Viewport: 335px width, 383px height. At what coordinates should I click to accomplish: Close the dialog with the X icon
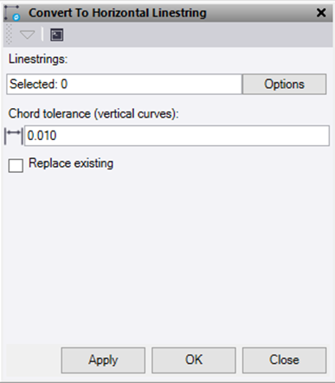321,13
